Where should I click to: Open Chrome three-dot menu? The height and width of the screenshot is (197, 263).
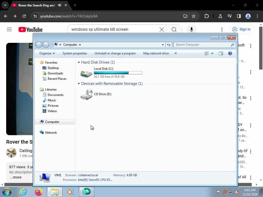click(257, 16)
